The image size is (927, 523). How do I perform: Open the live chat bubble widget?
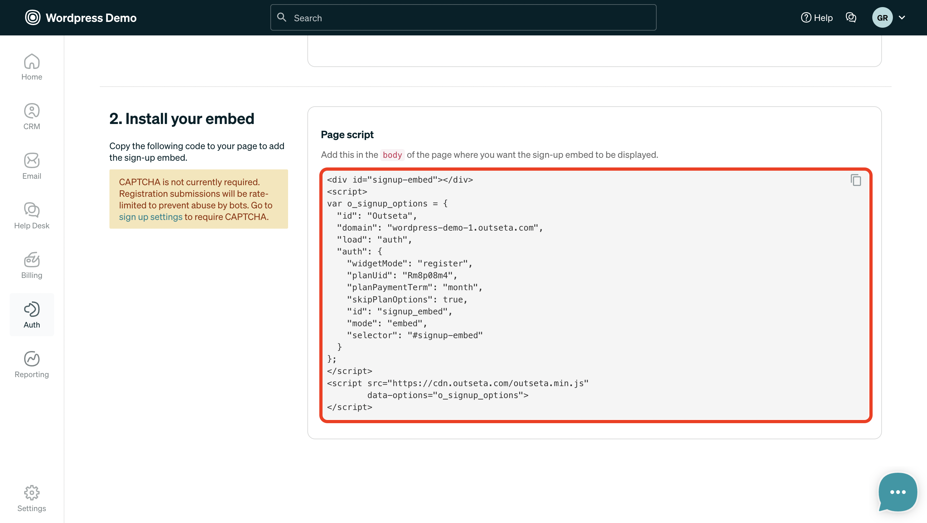[x=897, y=492]
